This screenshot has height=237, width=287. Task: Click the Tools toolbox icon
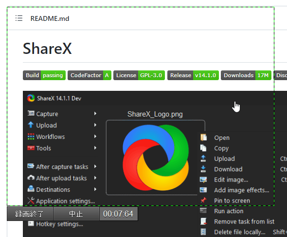[x=31, y=148]
